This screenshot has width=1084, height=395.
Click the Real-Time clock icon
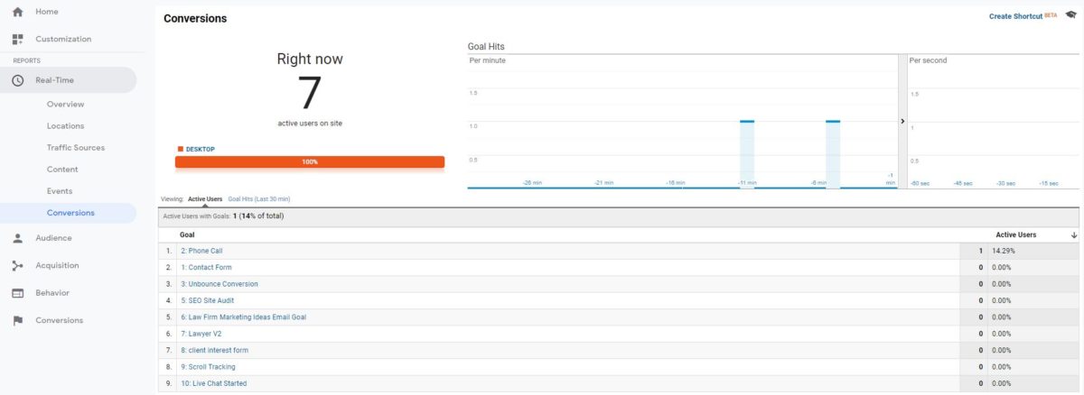pyautogui.click(x=17, y=80)
